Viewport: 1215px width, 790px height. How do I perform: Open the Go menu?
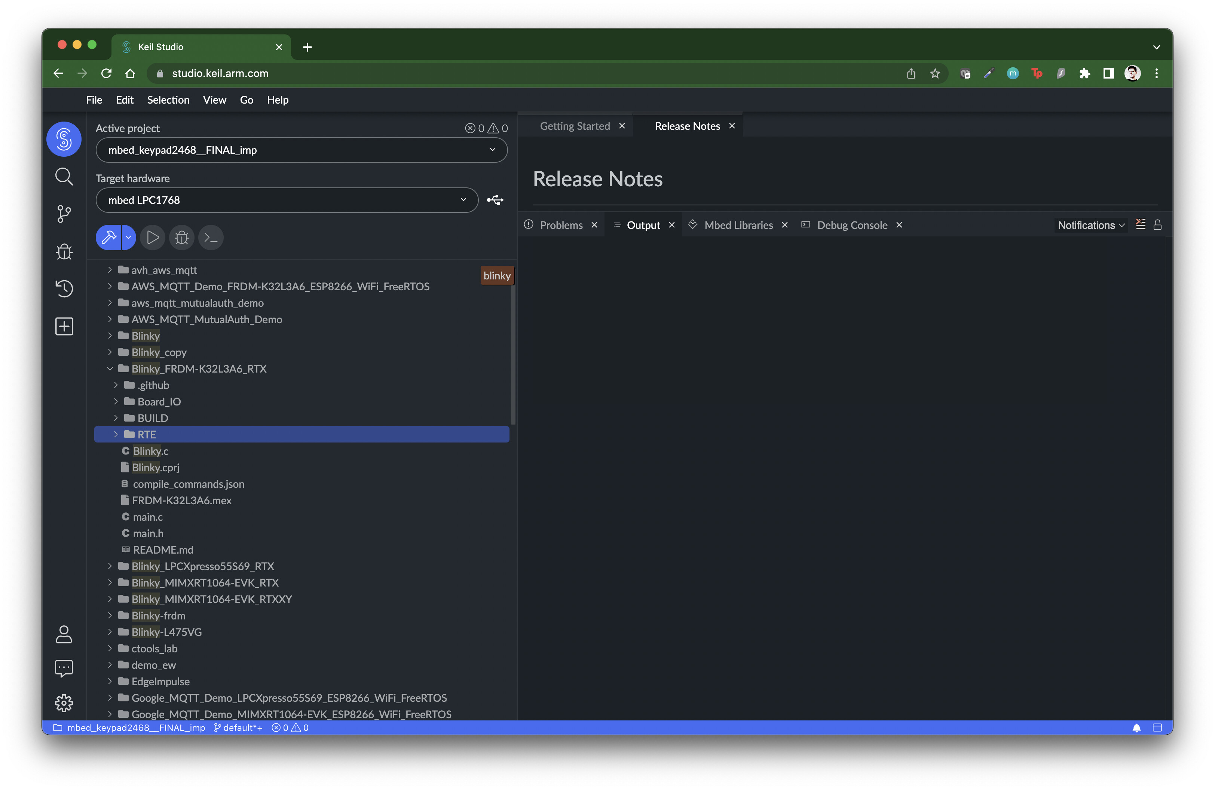coord(247,99)
